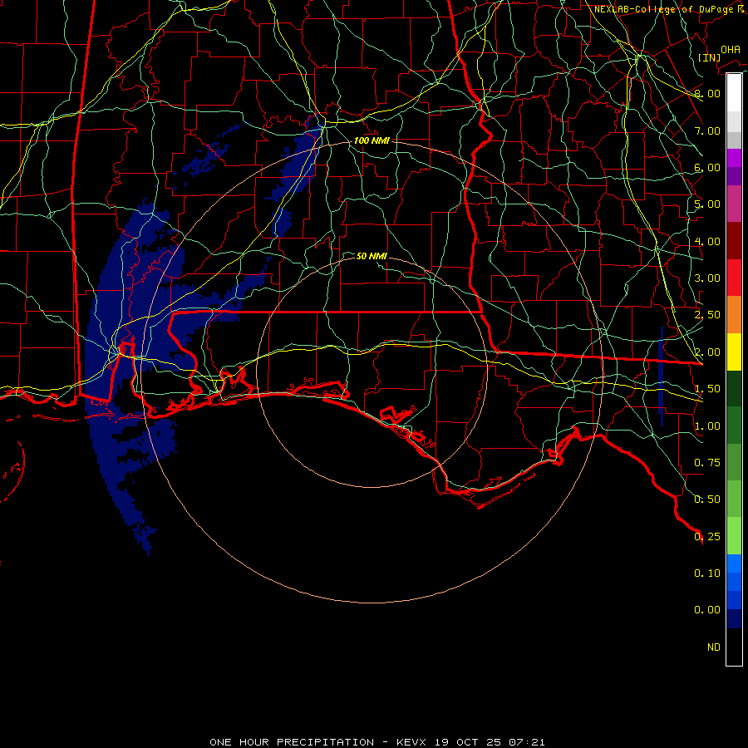Click the OHA product label
The height and width of the screenshot is (748, 748).
click(731, 50)
